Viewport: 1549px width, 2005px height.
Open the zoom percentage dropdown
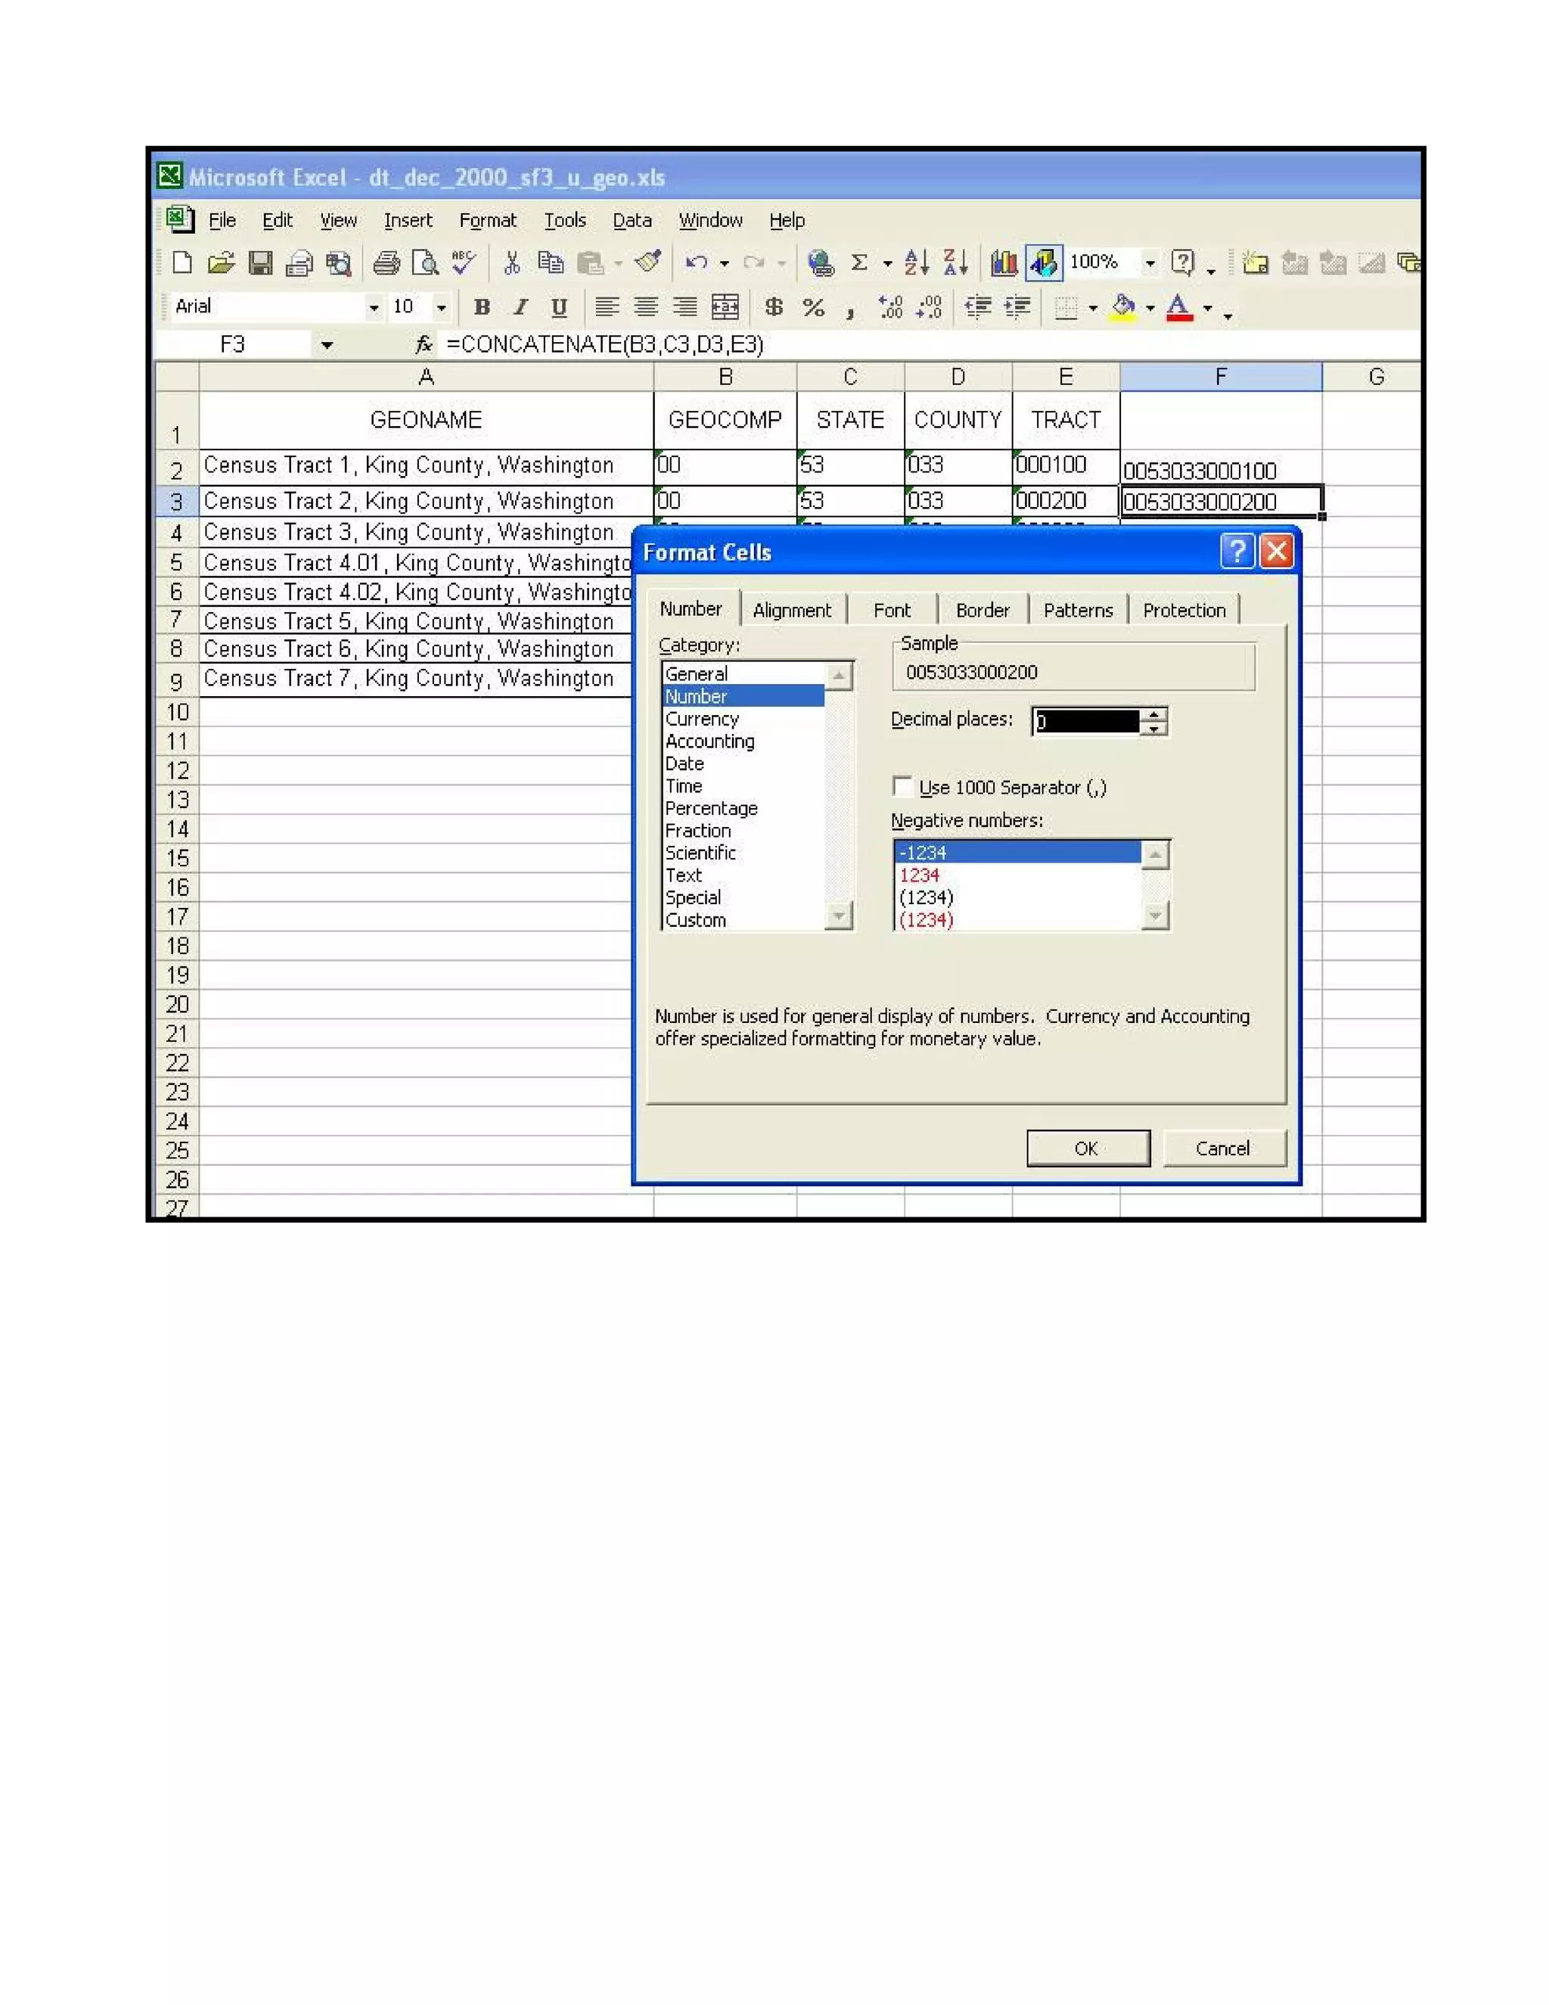tap(1150, 263)
